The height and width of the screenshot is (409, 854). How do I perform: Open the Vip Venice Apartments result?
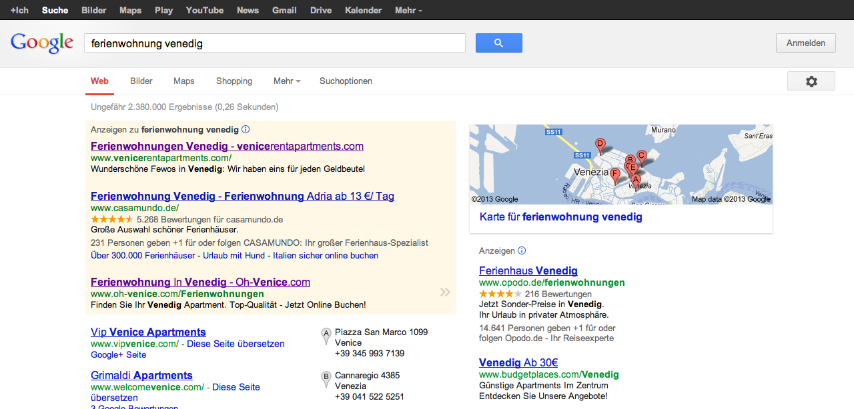148,332
